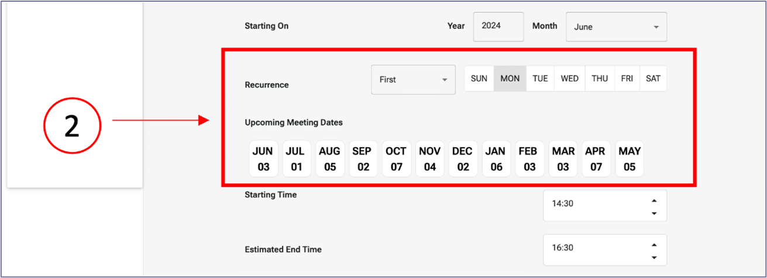Screen dimensions: 767x278
Task: Click the Year field showing 2024
Action: pyautogui.click(x=498, y=26)
